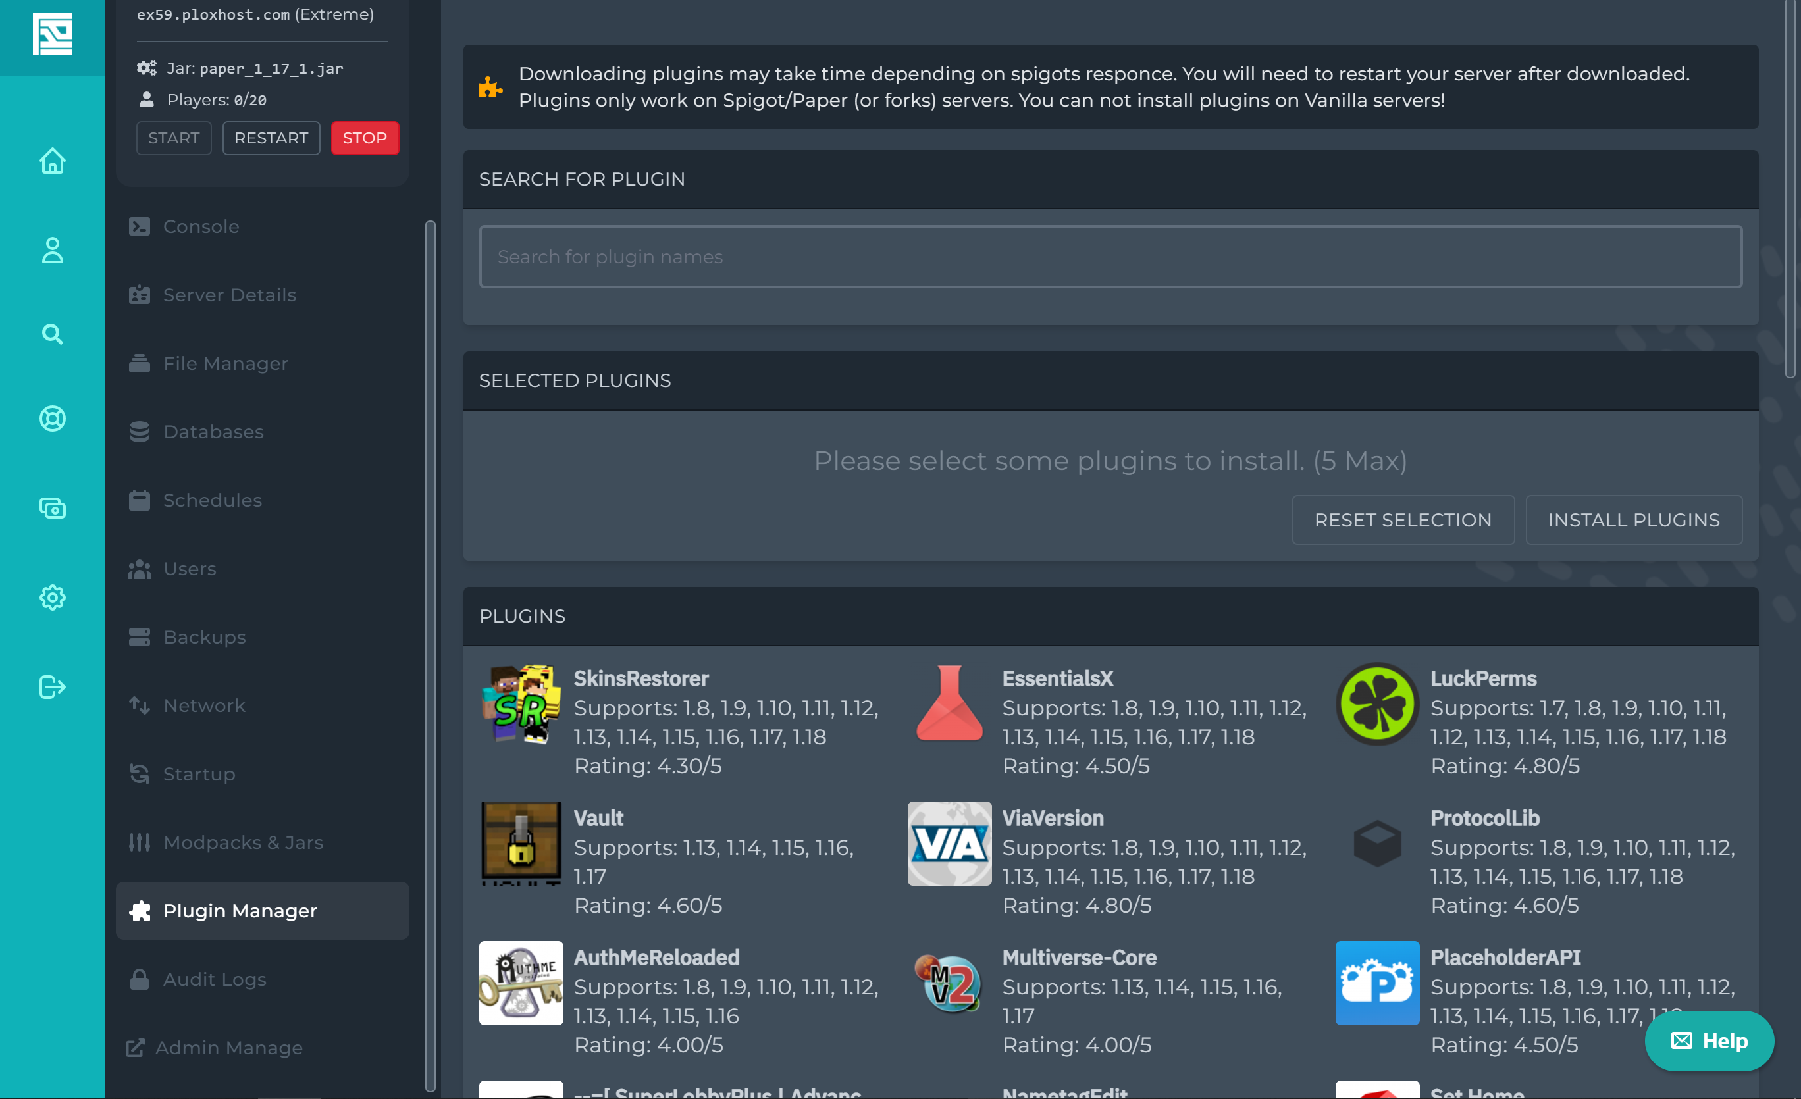Click the RESTART server button
Screen dimensions: 1801x1099
[271, 138]
